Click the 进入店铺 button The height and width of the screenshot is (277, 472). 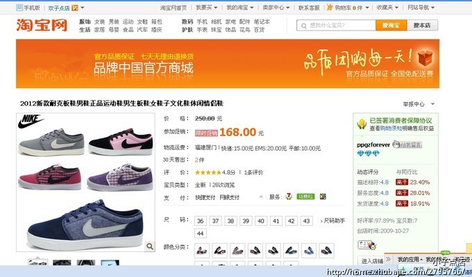(372, 261)
